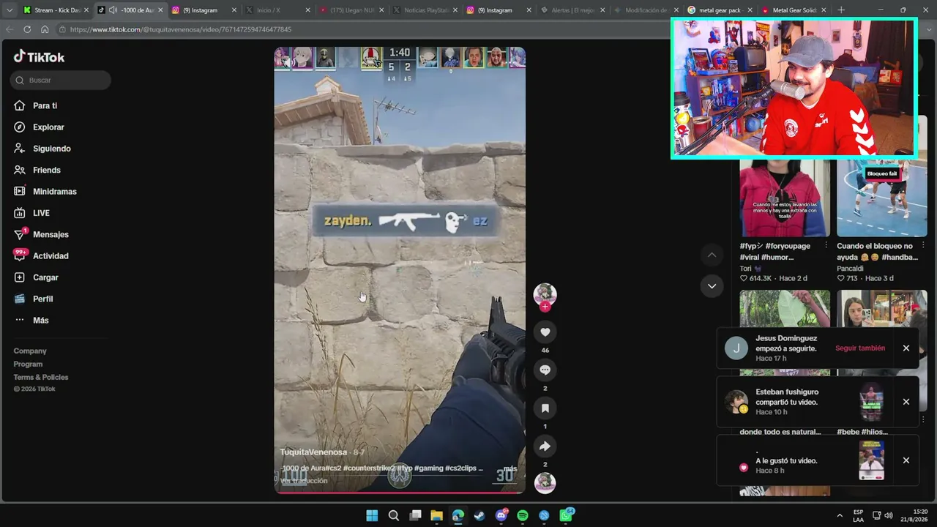Open WhatsApp from the taskbar
This screenshot has height=527, width=937.
[x=566, y=515]
